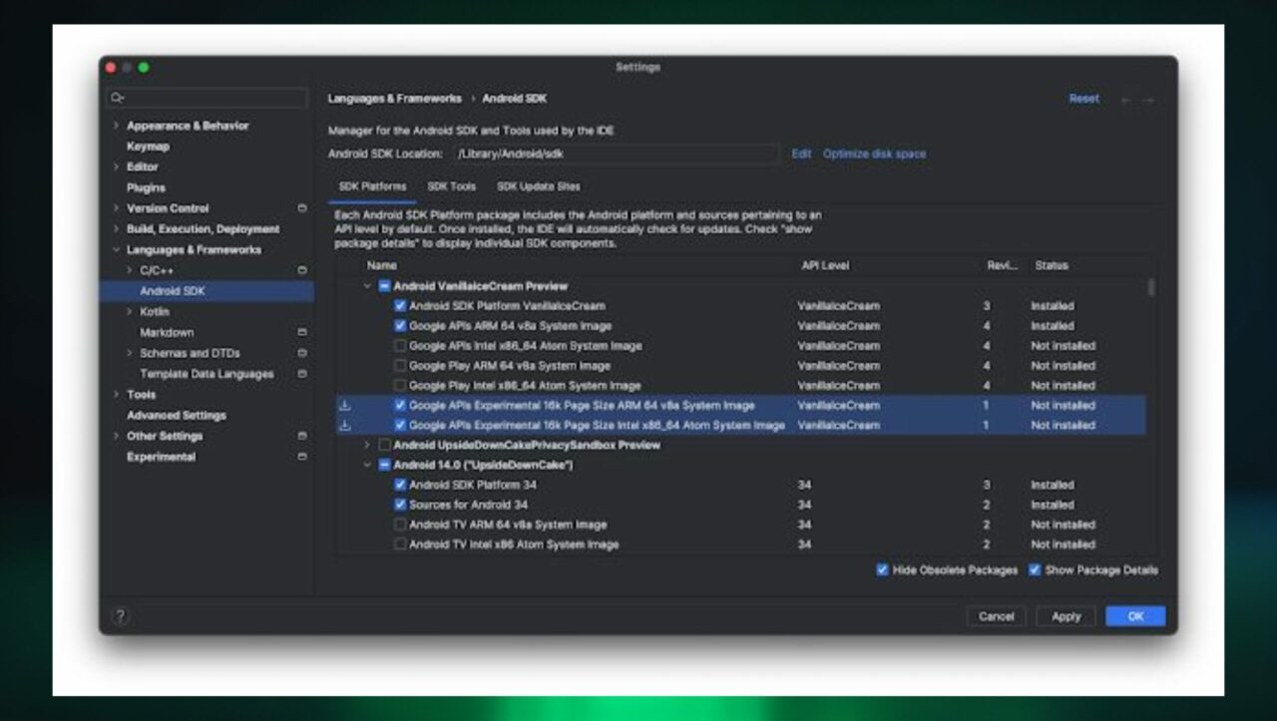Check Android UpsideDownCakePrivacySandbox Preview group checkbox
Image resolution: width=1277 pixels, height=721 pixels.
384,446
